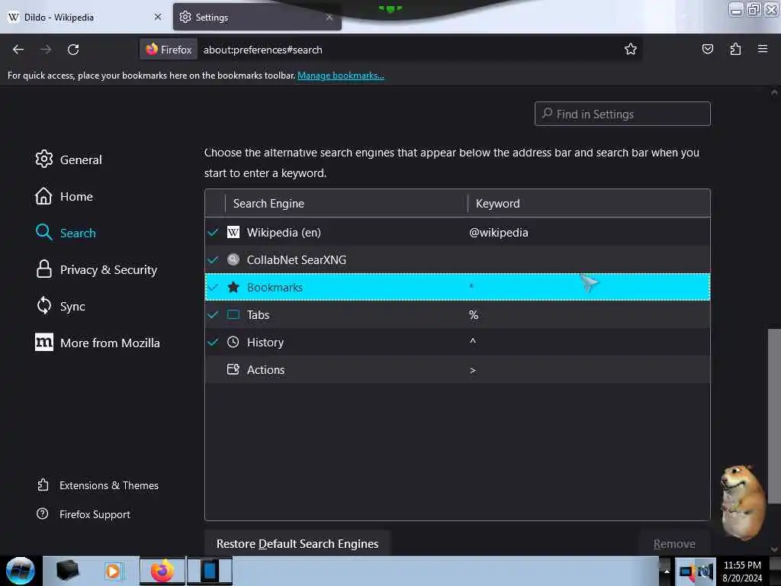This screenshot has height=586, width=781.
Task: Open the media player taskbar icon
Action: pos(113,571)
